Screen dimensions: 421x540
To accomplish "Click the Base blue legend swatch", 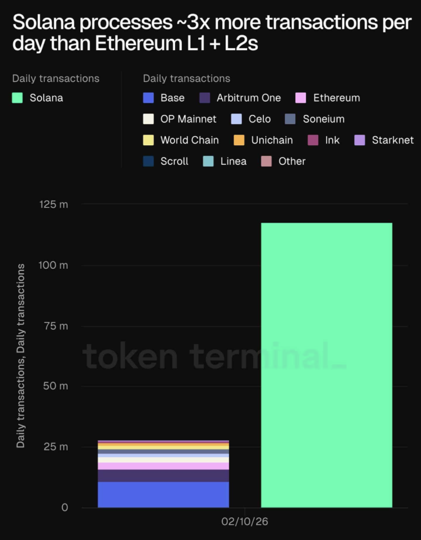I will [x=148, y=98].
